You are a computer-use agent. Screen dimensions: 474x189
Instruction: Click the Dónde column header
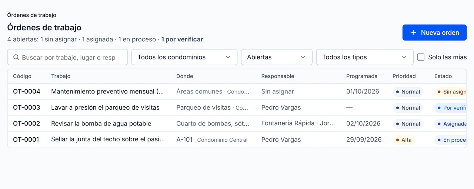[185, 76]
